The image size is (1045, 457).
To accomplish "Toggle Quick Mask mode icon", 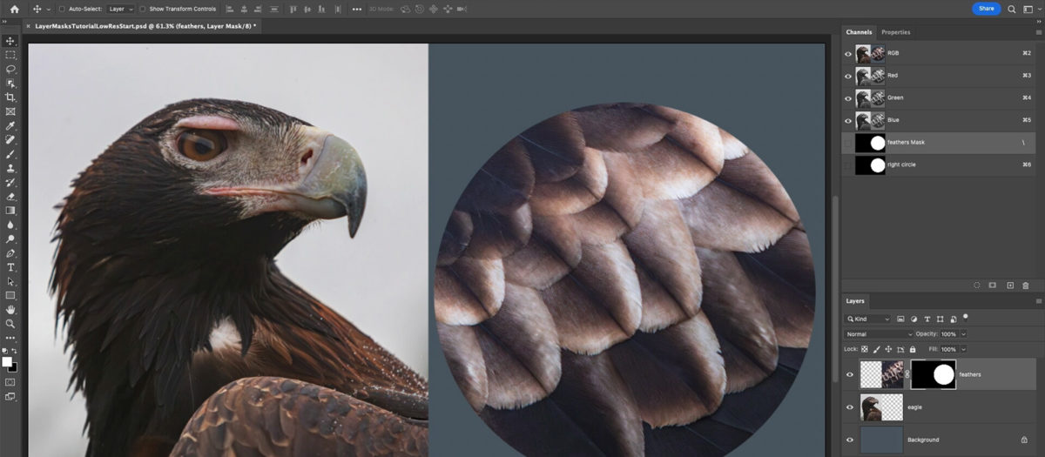I will coord(10,381).
